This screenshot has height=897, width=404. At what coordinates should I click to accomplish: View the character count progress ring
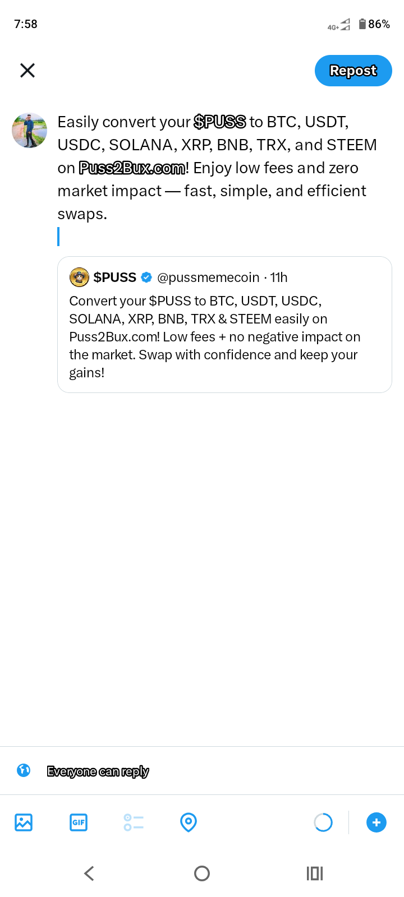coord(323,822)
